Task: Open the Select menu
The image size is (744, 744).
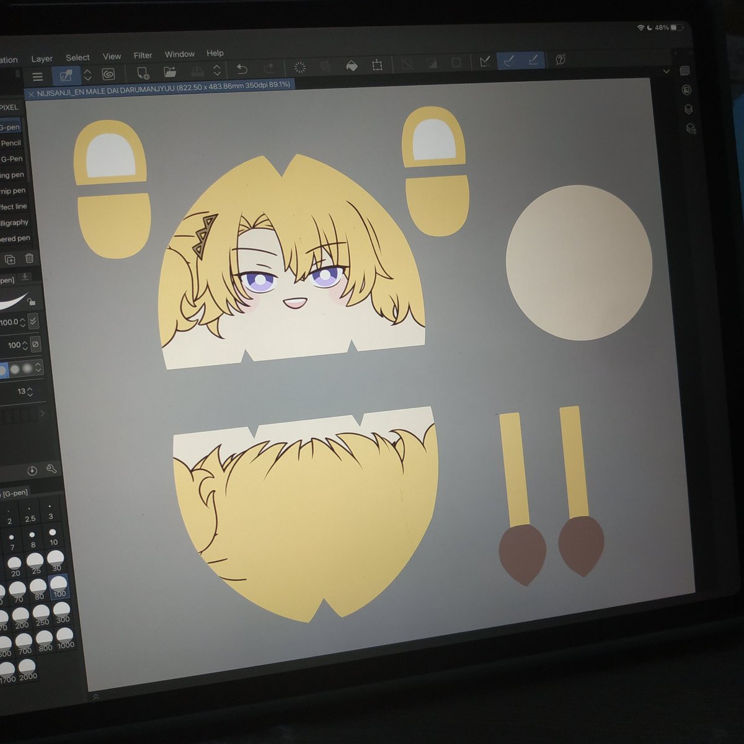Action: tap(77, 58)
